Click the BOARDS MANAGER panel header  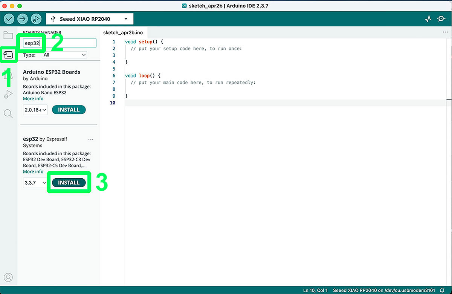(42, 32)
